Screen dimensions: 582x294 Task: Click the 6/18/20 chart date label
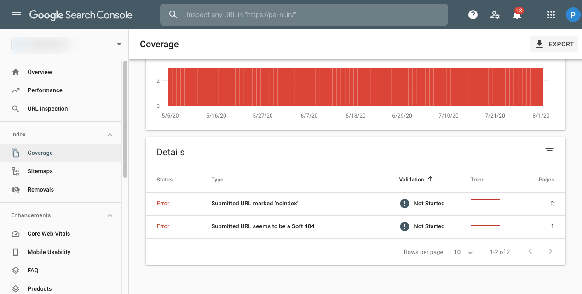pos(356,116)
